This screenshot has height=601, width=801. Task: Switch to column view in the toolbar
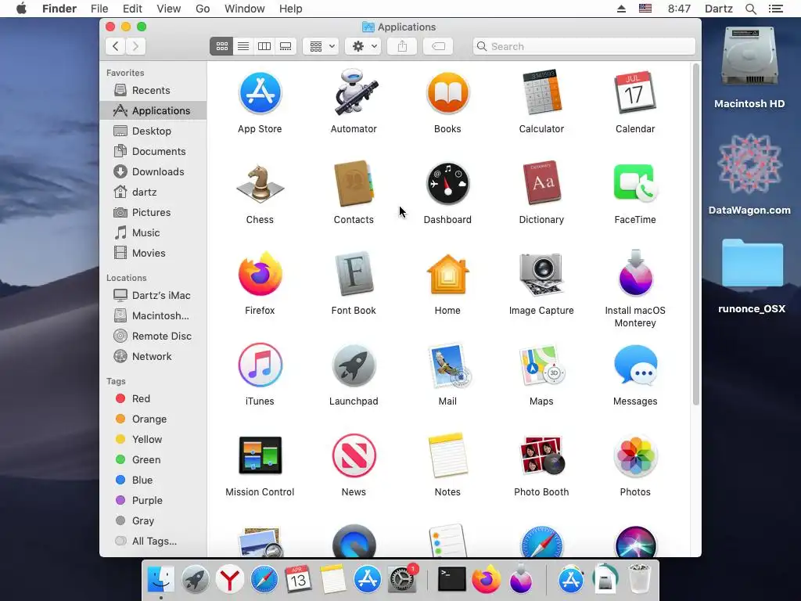coord(264,46)
